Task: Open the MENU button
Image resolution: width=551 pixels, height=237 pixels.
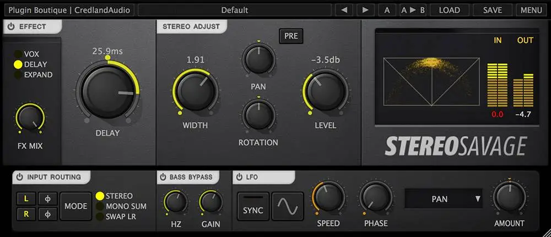Action: pyautogui.click(x=531, y=10)
